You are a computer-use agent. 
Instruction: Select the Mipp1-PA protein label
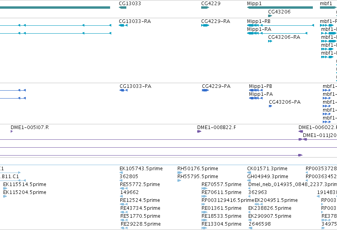tap(261, 94)
